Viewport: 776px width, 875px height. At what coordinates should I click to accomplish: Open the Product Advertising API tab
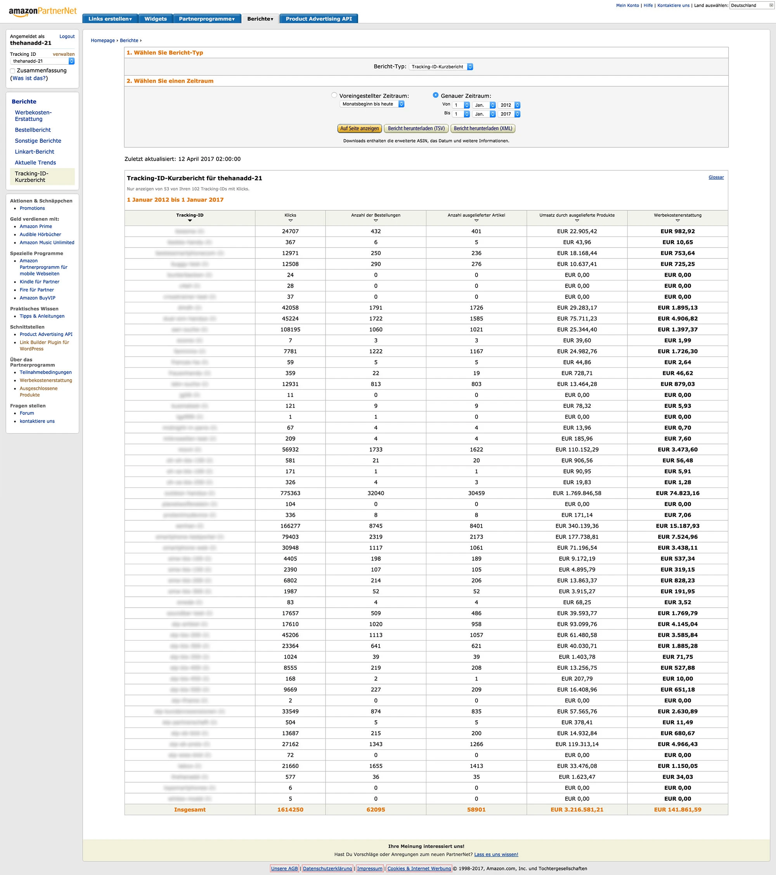point(319,19)
